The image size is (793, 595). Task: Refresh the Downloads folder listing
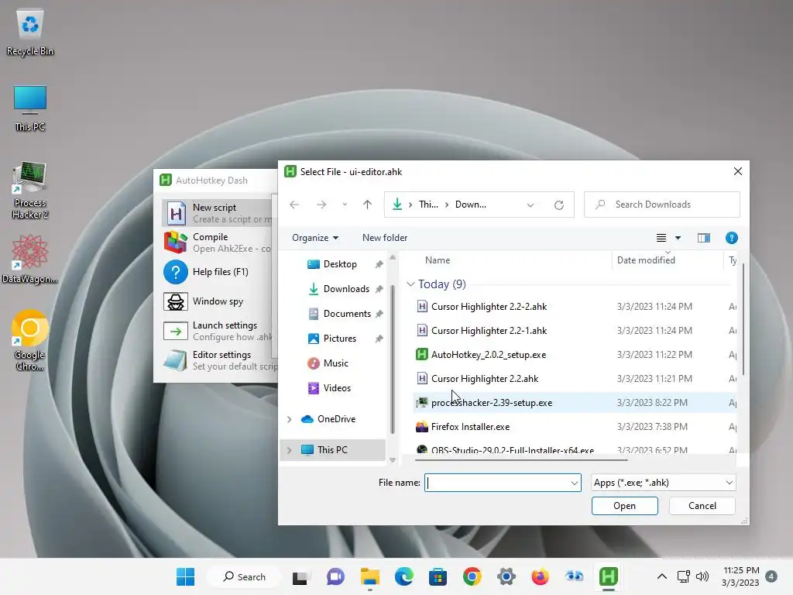[x=559, y=205]
